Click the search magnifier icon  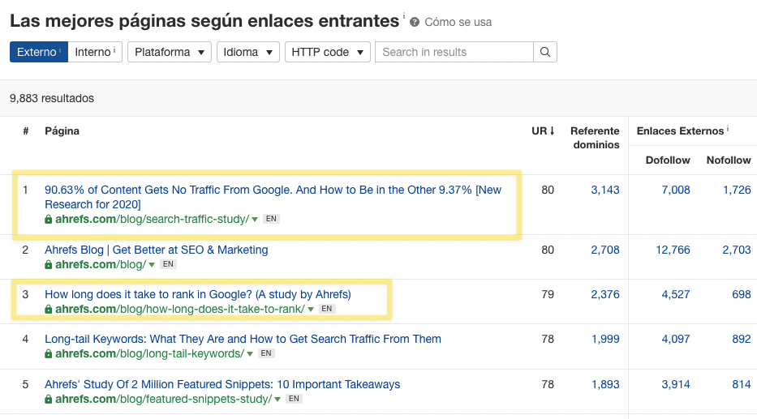point(545,52)
